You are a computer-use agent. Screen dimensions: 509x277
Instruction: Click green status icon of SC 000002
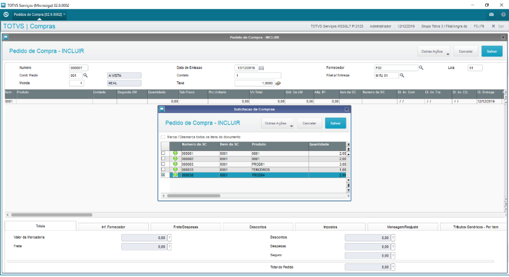coord(176,159)
